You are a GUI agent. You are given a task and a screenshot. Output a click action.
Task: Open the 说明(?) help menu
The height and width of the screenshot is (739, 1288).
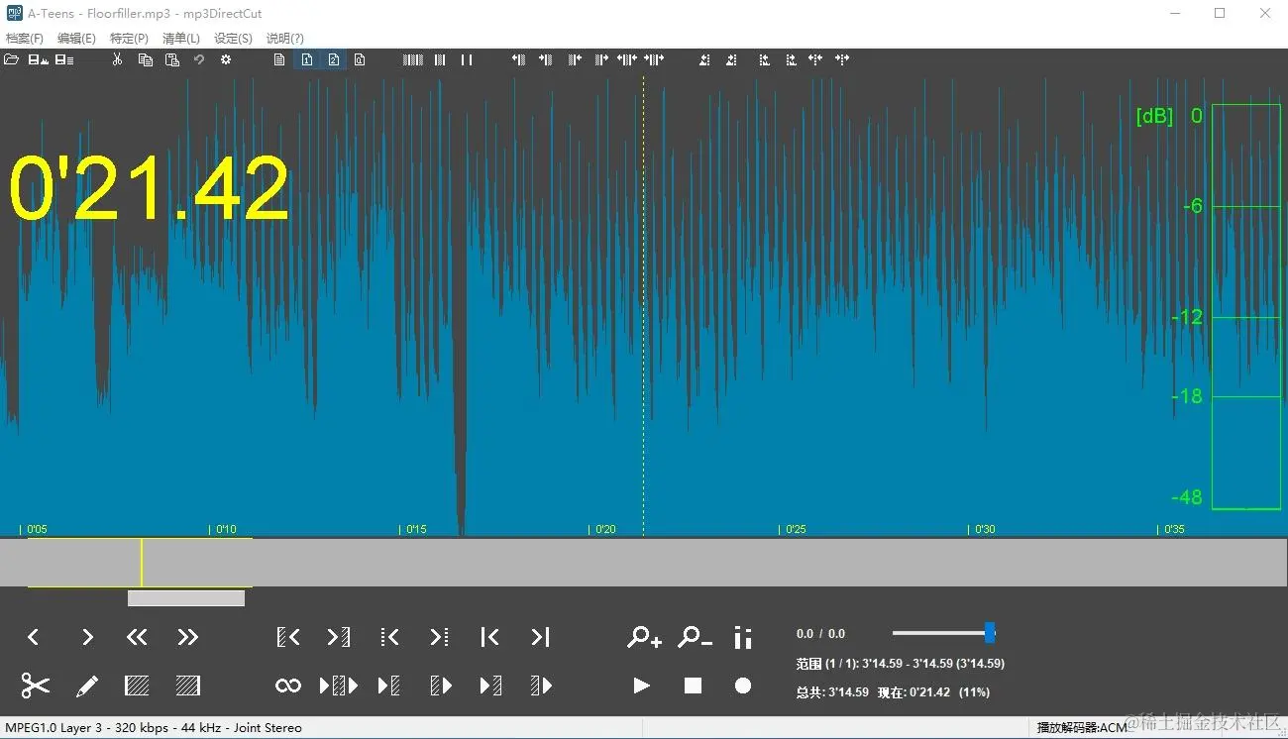tap(284, 39)
